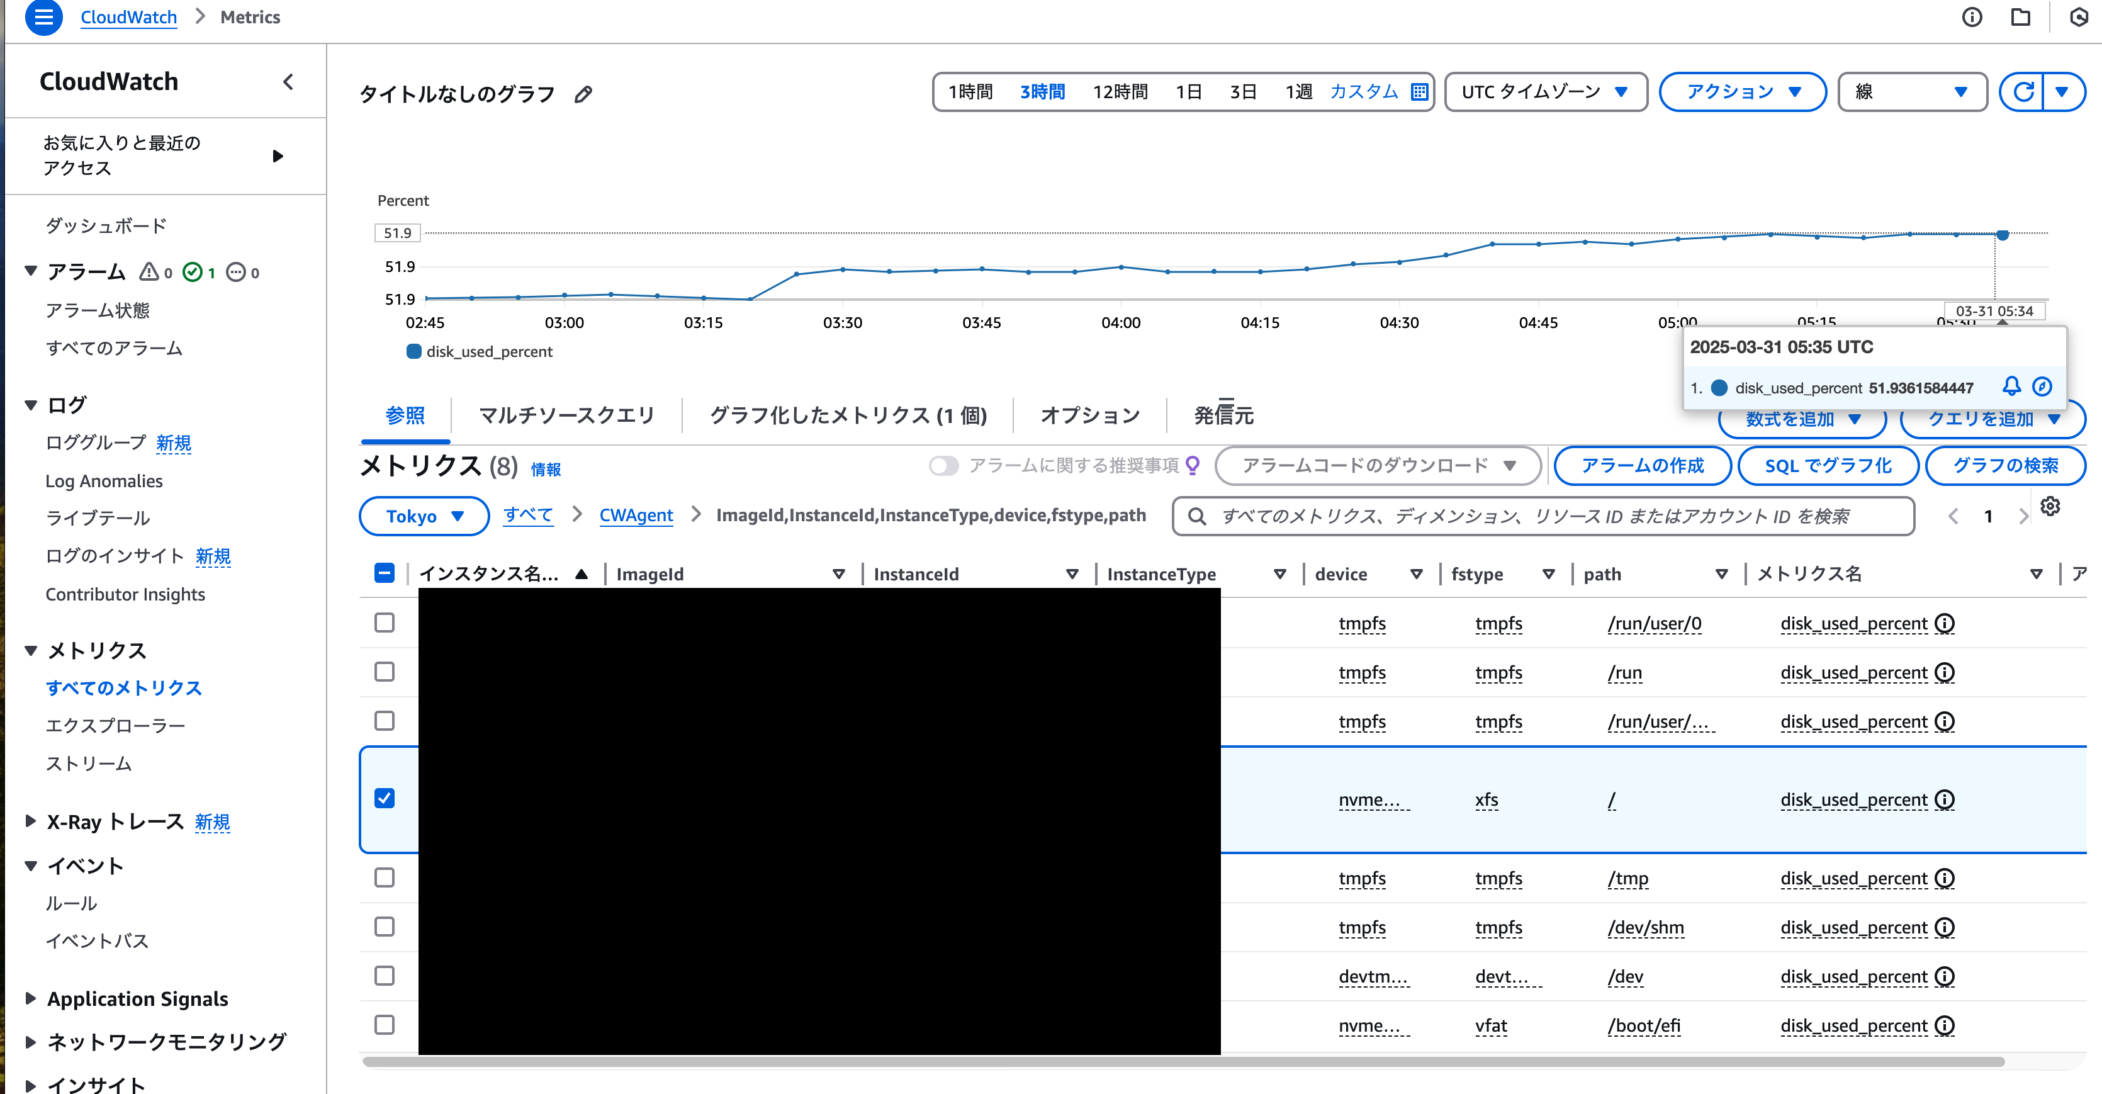The image size is (2102, 1094).
Task: Edit the graph title with pencil icon
Action: tap(583, 94)
